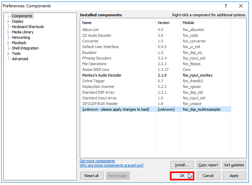252x185 pixels.
Task: Select the Equalizer component row
Action: point(156,53)
